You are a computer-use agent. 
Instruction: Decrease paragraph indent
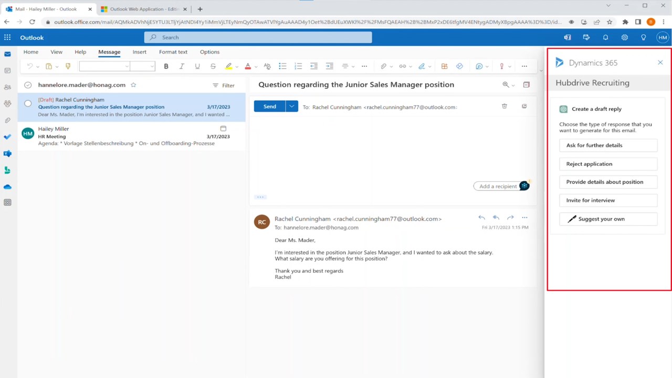(314, 66)
